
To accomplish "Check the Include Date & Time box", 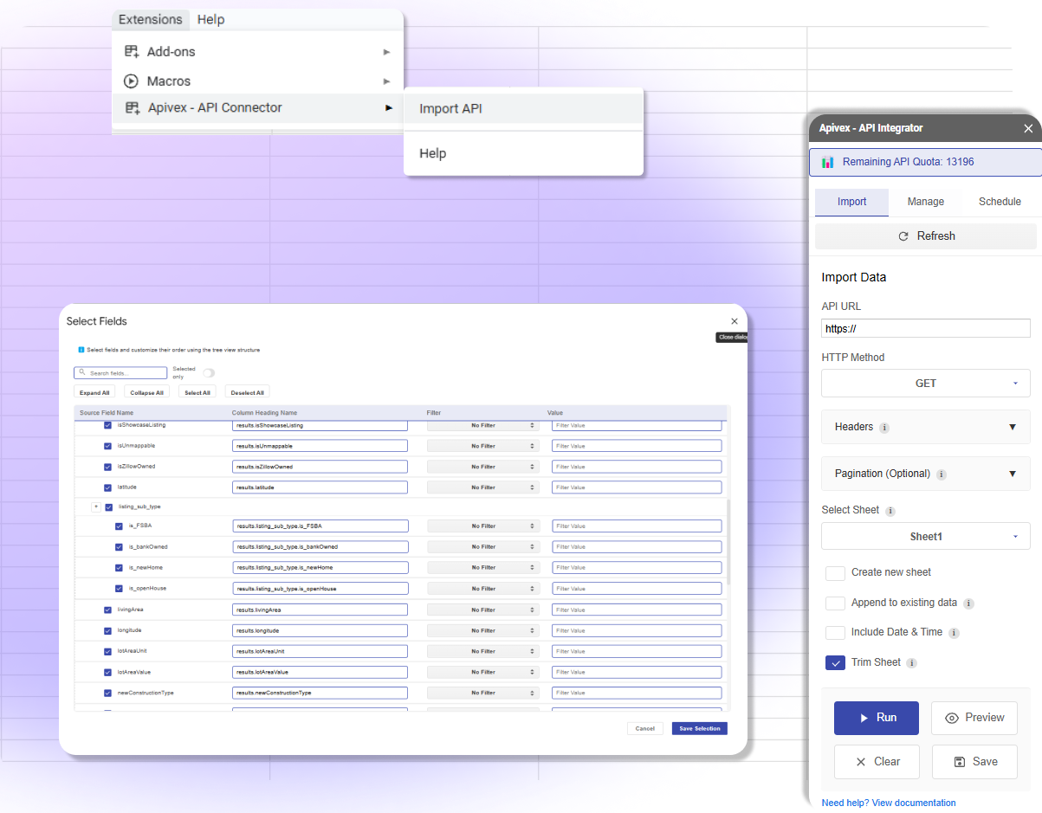I will pos(835,633).
